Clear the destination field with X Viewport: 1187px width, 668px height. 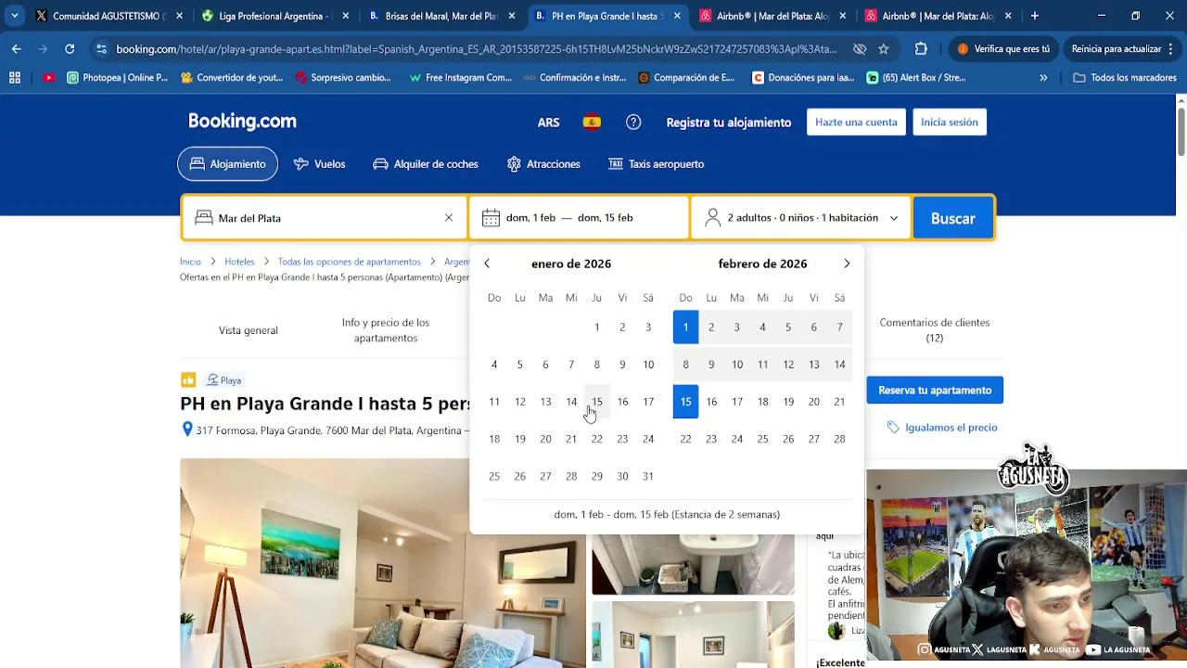(449, 218)
